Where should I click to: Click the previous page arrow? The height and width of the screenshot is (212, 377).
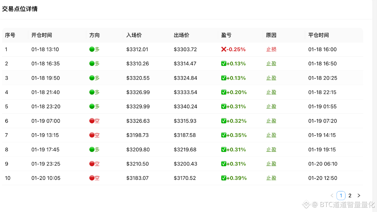pos(332,196)
